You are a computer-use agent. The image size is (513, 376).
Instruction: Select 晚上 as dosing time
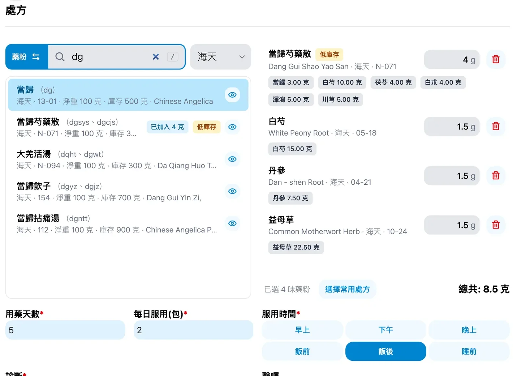[469, 330]
